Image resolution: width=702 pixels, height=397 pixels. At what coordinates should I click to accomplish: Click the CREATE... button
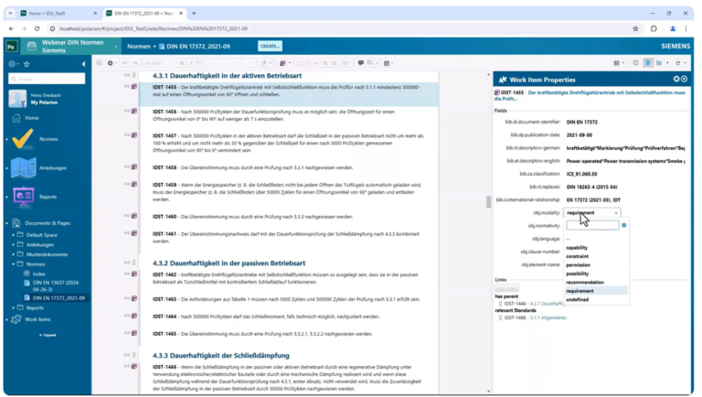(x=270, y=46)
